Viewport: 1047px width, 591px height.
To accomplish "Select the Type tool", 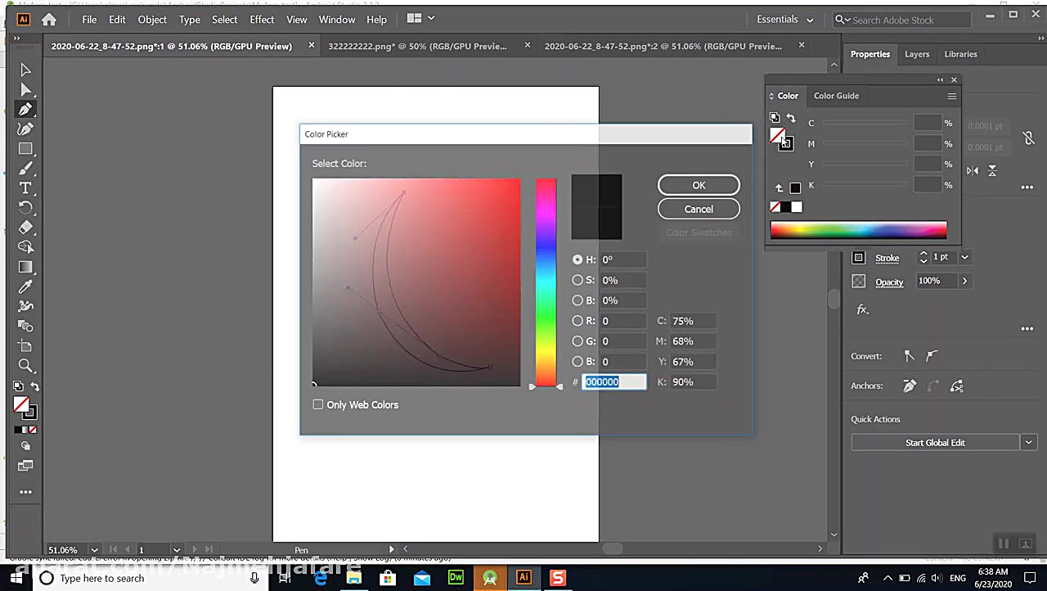I will point(25,188).
